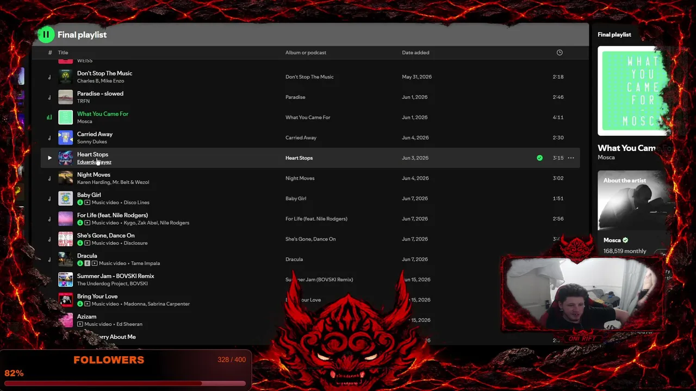Sort by the Date added column header

(x=415, y=53)
